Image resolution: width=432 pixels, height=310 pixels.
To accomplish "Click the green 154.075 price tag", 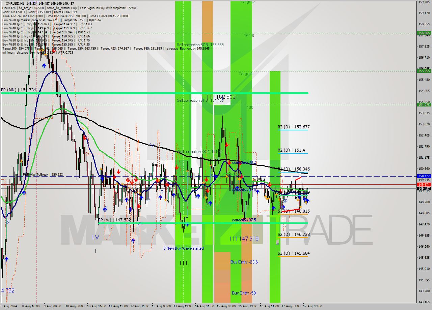I will (424, 105).
